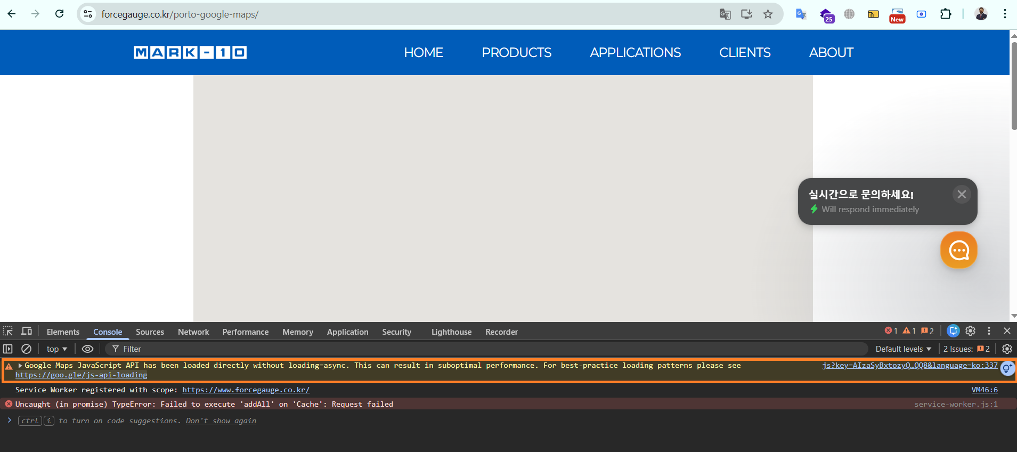The image size is (1017, 452).
Task: Open the https://www.forcegauge.co.kr/ scope link
Action: (x=246, y=390)
